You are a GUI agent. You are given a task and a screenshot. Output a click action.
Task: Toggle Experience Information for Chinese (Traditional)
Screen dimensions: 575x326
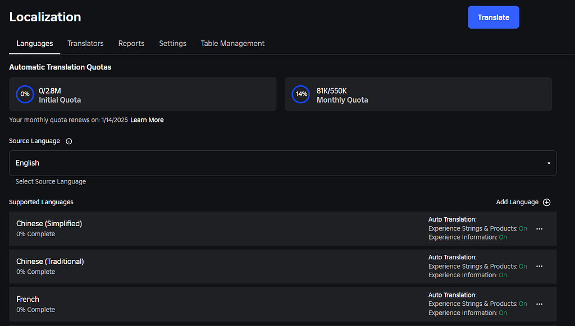point(503,275)
